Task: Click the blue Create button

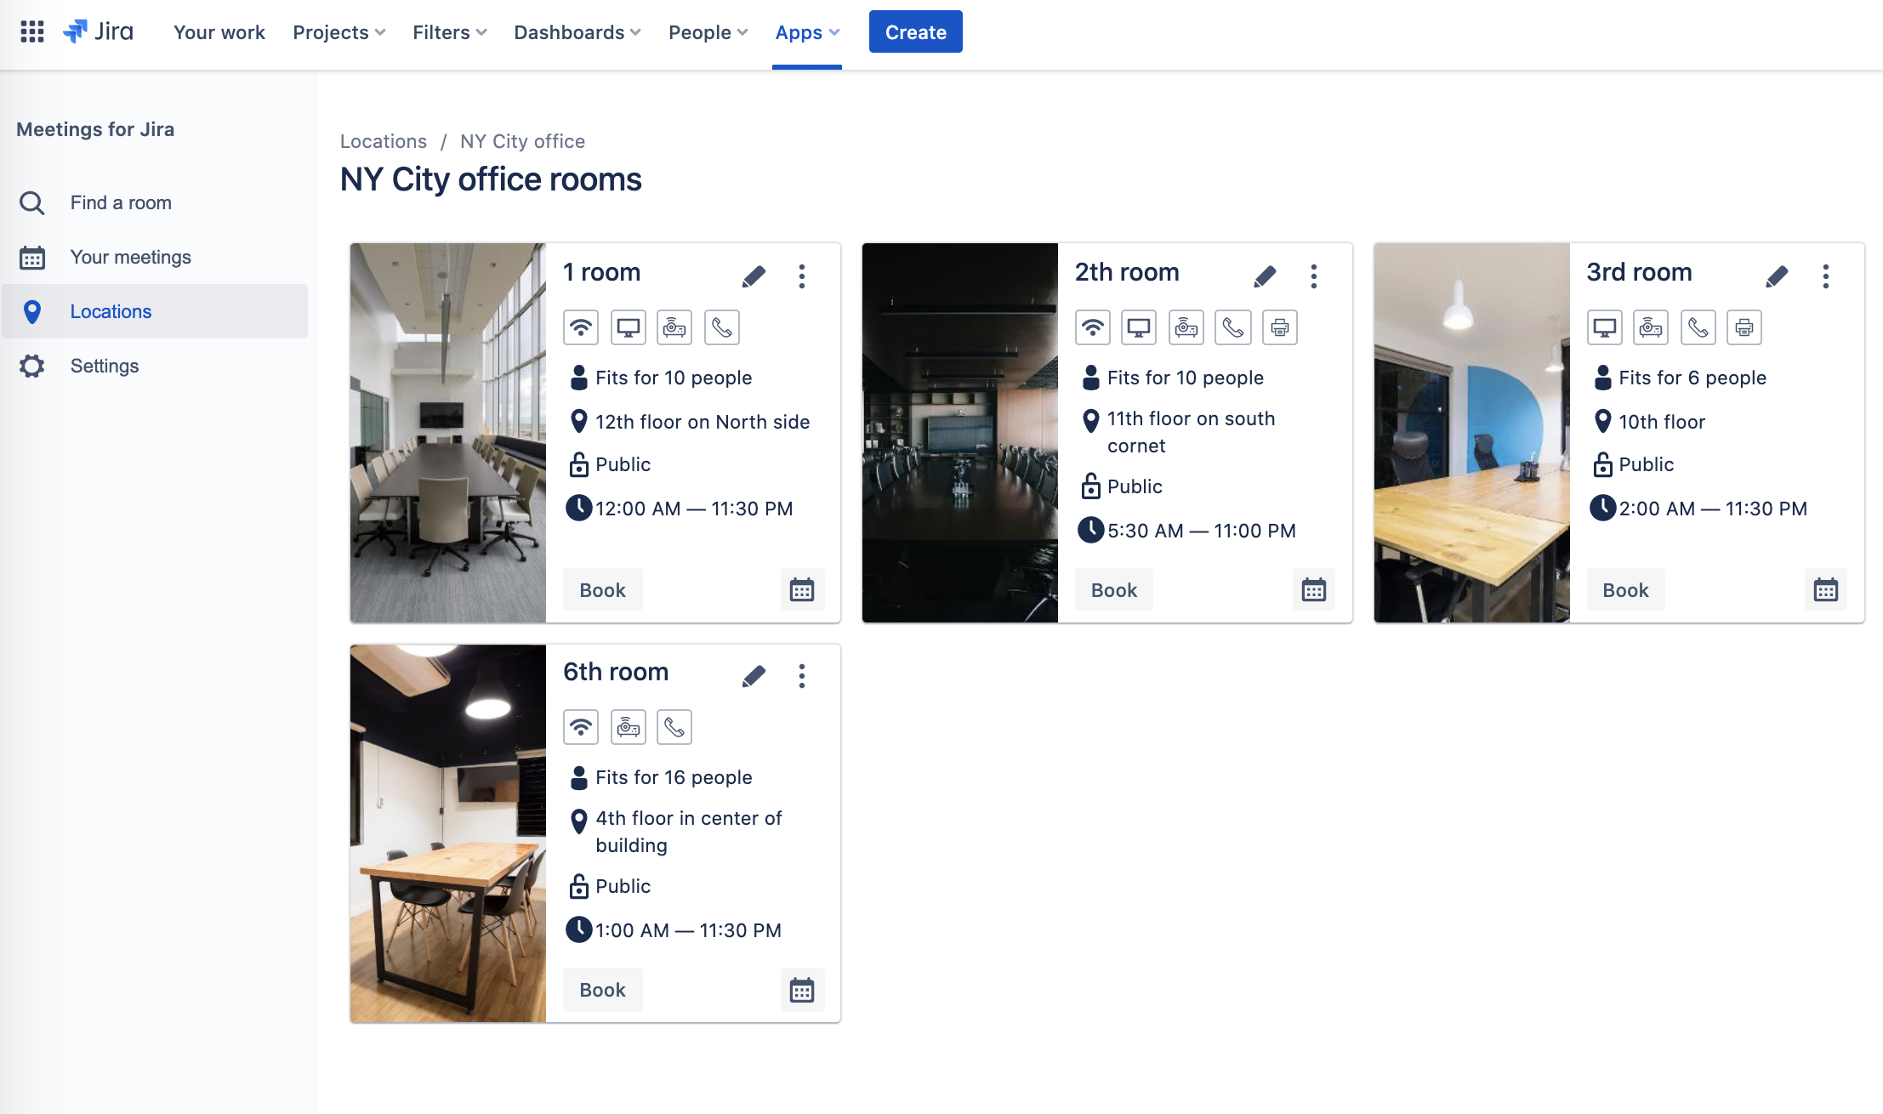Action: pyautogui.click(x=915, y=32)
